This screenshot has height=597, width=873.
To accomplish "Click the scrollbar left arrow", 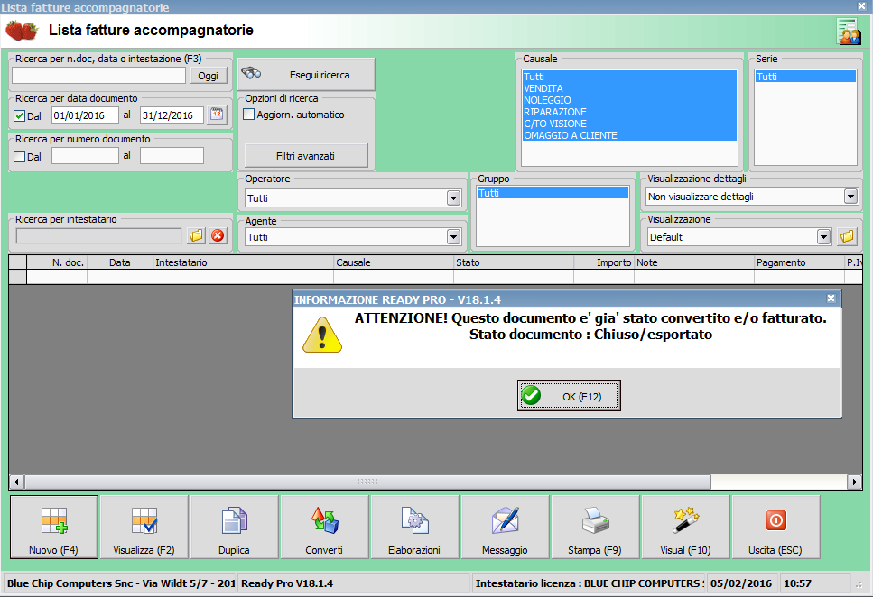I will point(17,482).
